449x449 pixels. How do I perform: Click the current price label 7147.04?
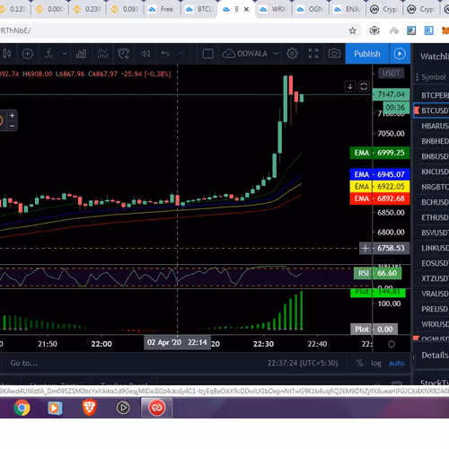[392, 94]
